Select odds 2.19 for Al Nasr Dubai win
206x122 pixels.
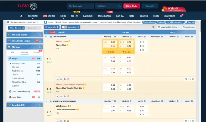142,42
